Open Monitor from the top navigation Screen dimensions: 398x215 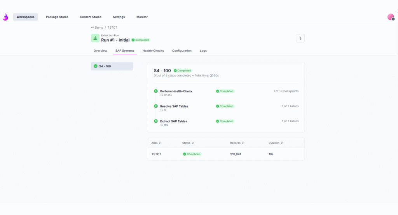point(142,17)
